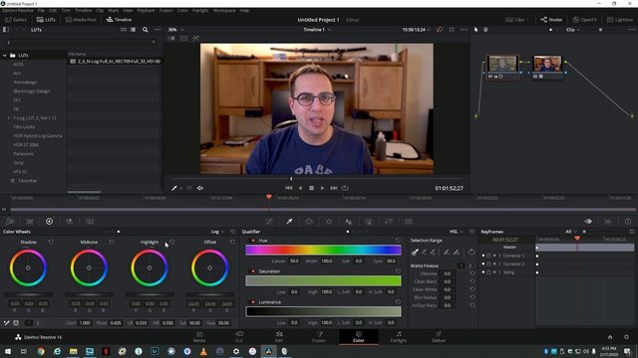638x358 pixels.
Task: Toggle the Media Pool panel button
Action: coord(81,20)
